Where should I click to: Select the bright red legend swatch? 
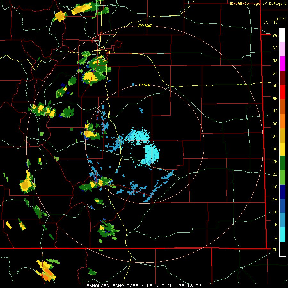[283, 92]
